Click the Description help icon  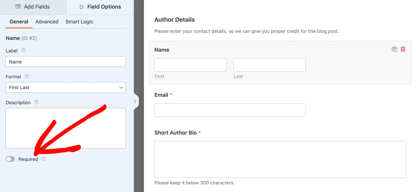pos(36,102)
